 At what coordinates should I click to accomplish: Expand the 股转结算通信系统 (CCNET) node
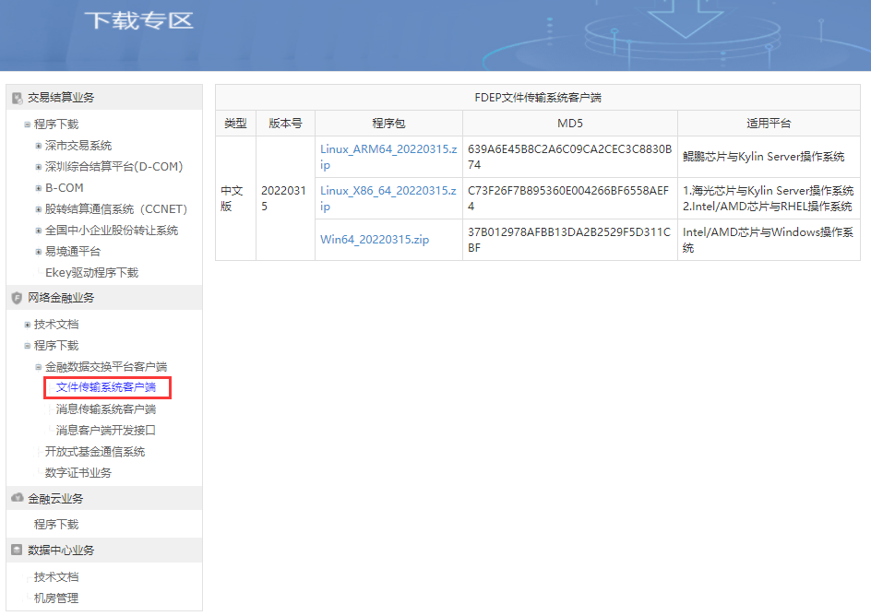coord(39,209)
